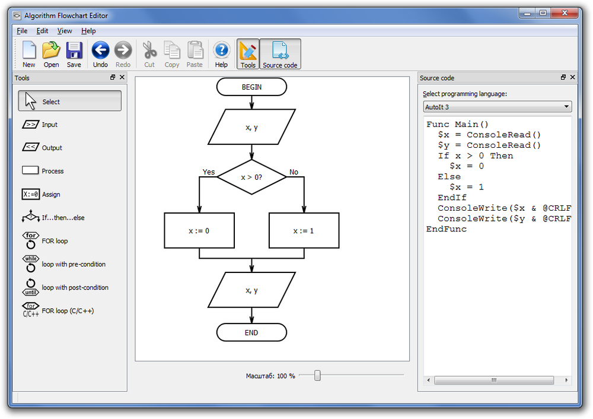Float the Tools panel with undock button
Image resolution: width=593 pixels, height=419 pixels.
point(113,78)
